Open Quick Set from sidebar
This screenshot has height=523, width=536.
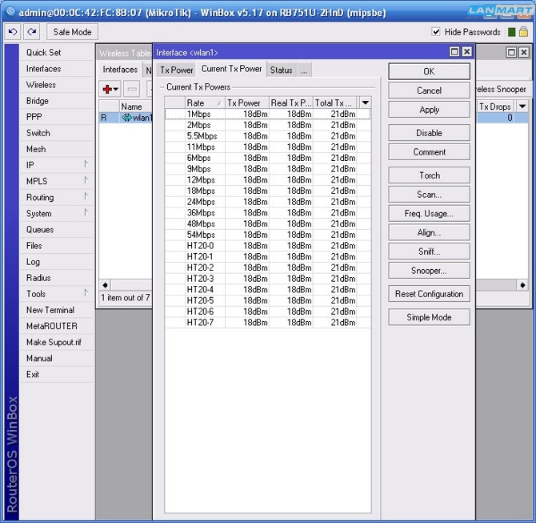pyautogui.click(x=57, y=52)
